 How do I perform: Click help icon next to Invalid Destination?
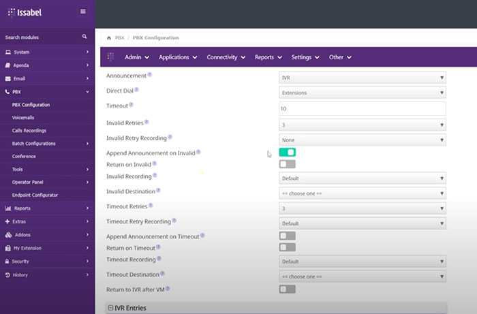tap(159, 190)
